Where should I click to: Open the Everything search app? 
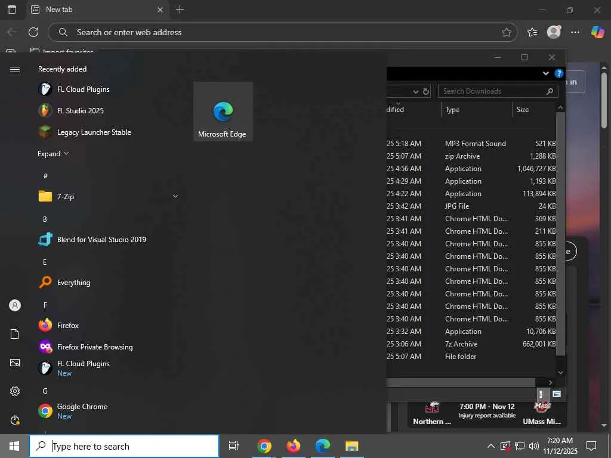click(x=64, y=282)
